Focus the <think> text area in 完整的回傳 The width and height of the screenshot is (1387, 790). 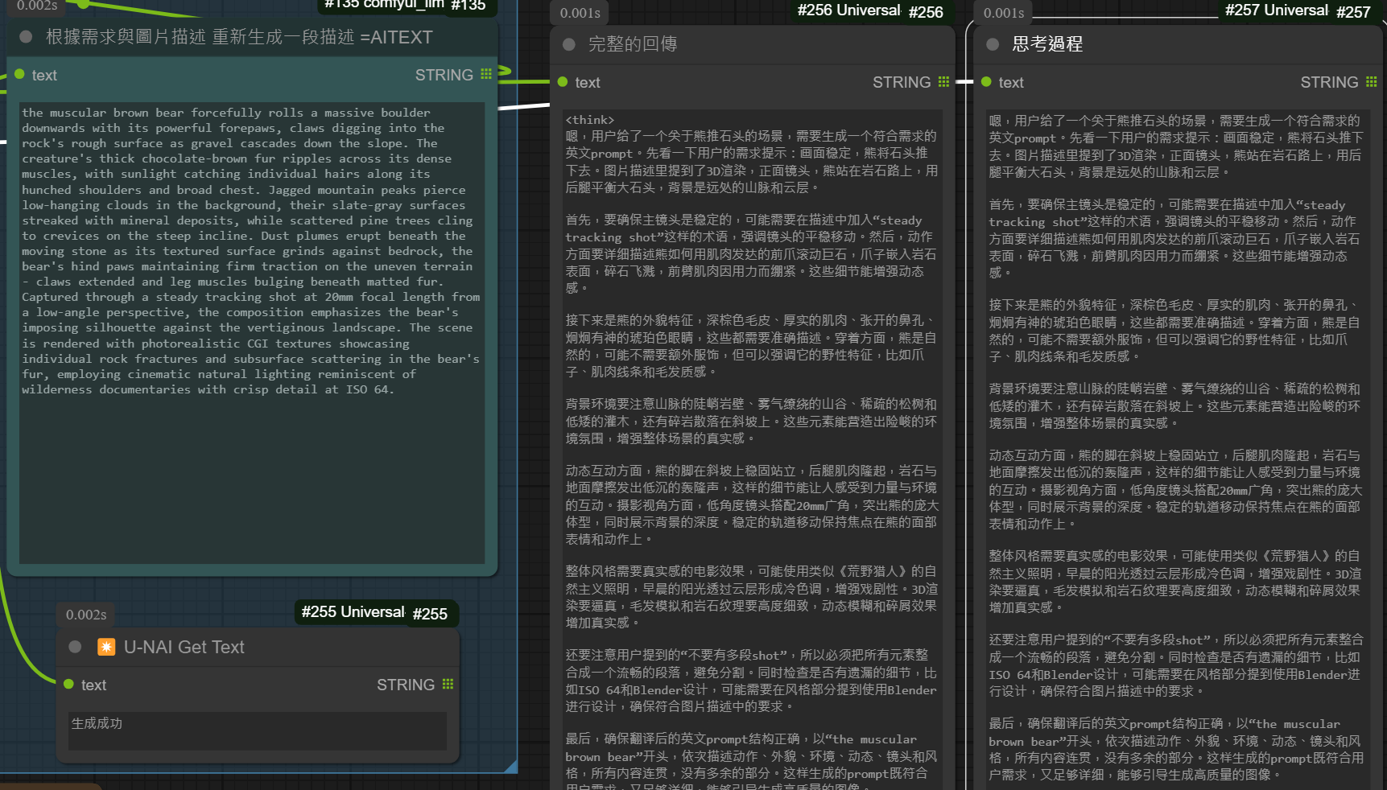753,449
